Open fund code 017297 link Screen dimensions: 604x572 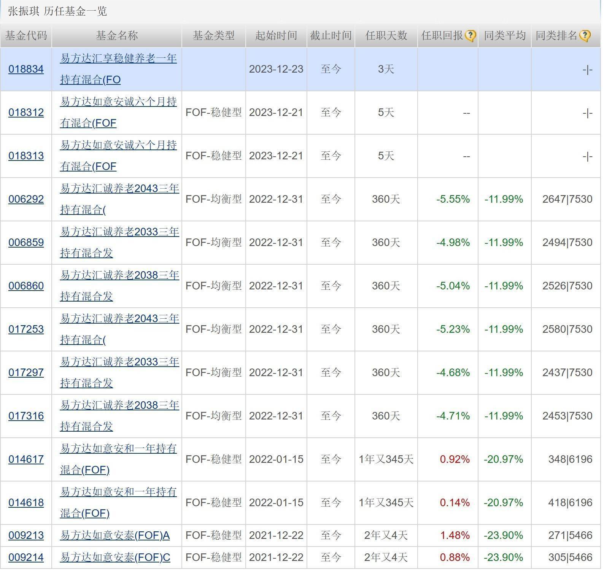26,373
